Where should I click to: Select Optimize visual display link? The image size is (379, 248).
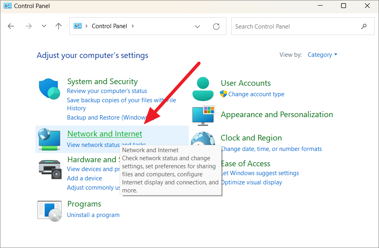point(251,182)
